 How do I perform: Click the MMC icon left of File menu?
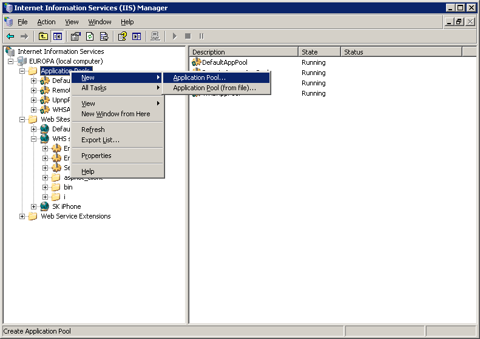pos(8,22)
